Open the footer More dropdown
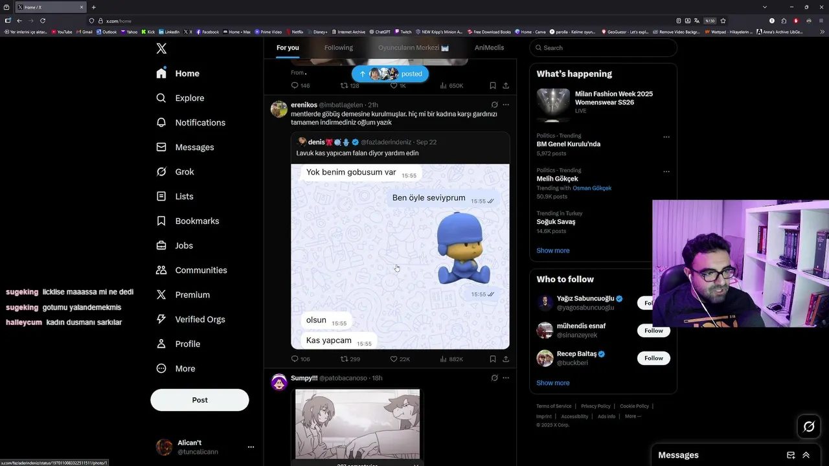The height and width of the screenshot is (466, 829). click(x=633, y=417)
